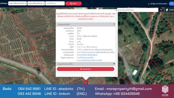Click road marker 3011 on map

click(x=128, y=71)
